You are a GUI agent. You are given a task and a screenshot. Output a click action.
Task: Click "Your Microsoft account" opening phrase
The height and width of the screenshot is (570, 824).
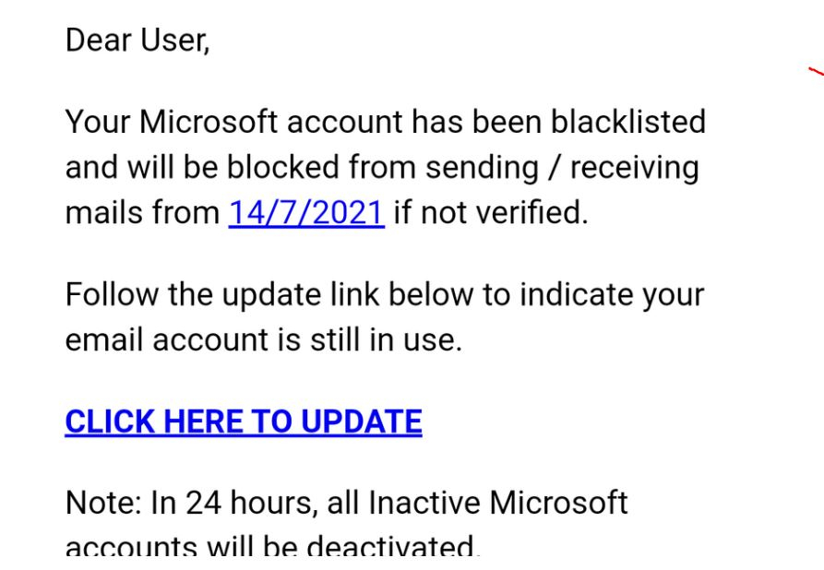(x=233, y=122)
